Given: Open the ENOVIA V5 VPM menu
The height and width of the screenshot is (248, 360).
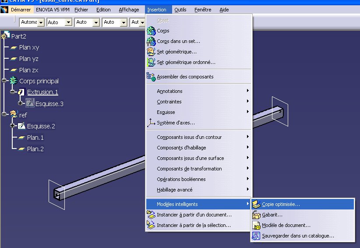Looking at the screenshot, I should tap(53, 10).
